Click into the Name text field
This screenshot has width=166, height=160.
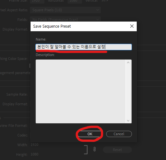coord(84,47)
